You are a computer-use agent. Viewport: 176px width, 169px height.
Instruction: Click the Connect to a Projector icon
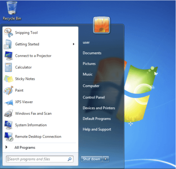(x=9, y=56)
